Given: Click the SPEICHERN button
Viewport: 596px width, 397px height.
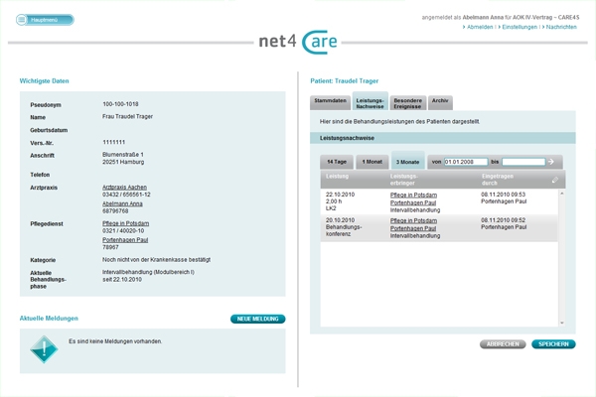Looking at the screenshot, I should click(x=553, y=344).
